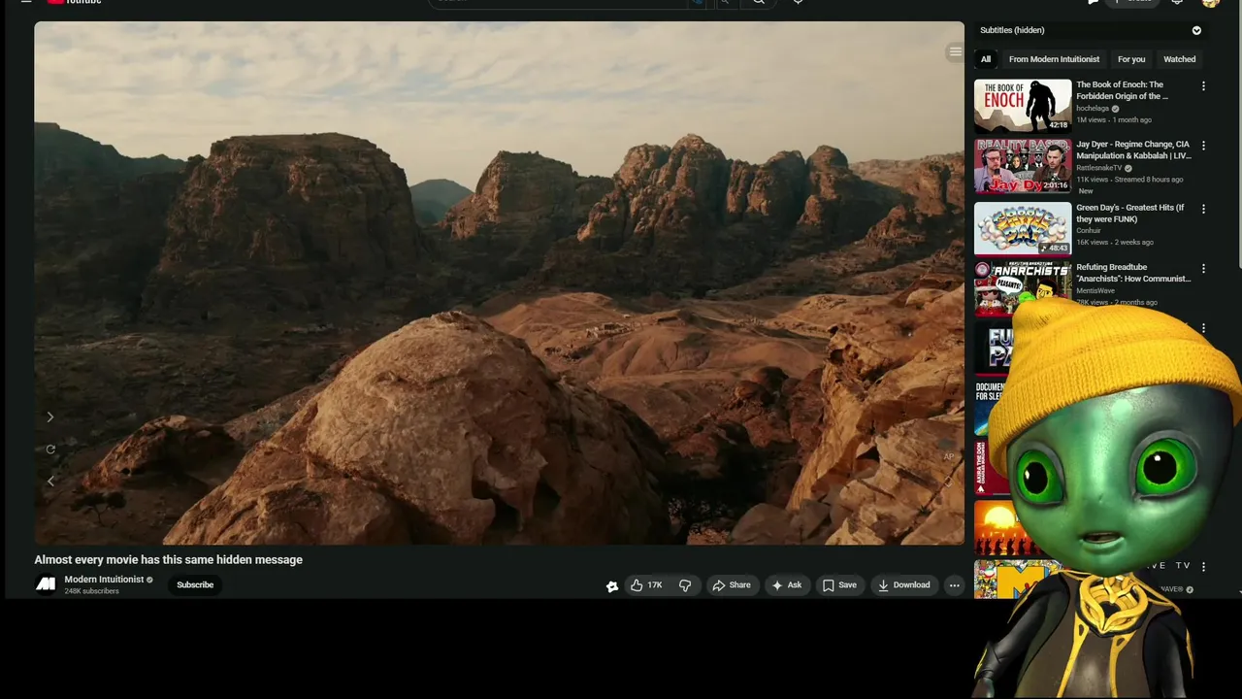Image resolution: width=1242 pixels, height=699 pixels.
Task: Click Jay Dyer Regime Change video title
Action: point(1133,150)
